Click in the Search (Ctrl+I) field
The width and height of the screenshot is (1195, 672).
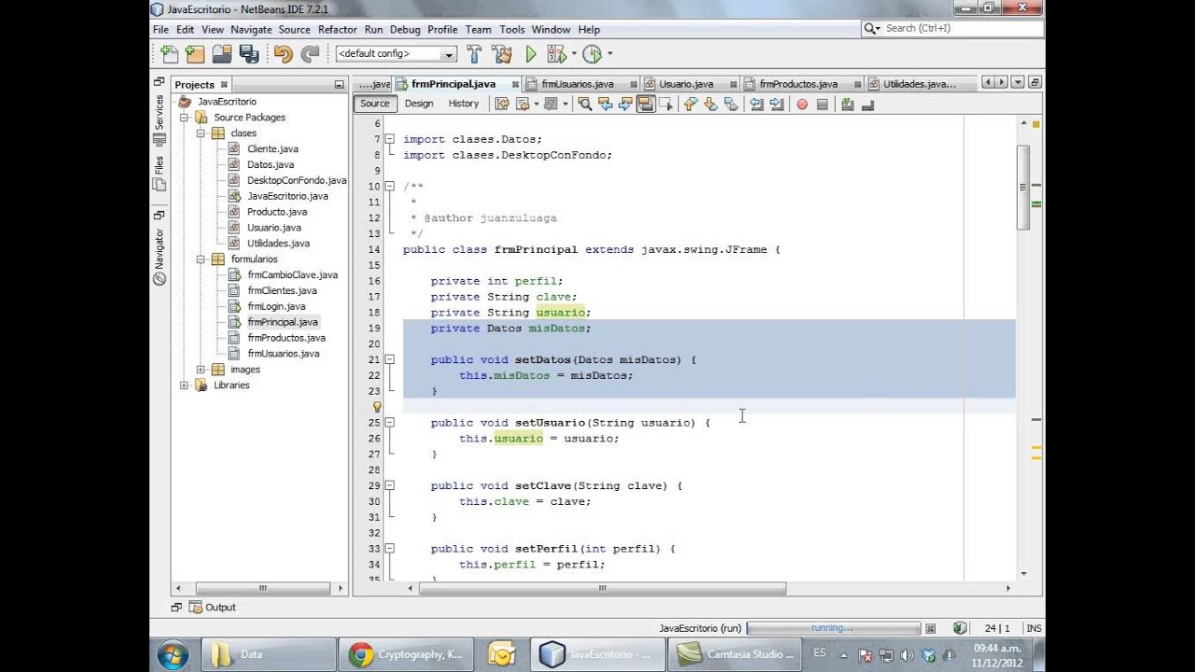click(x=952, y=29)
